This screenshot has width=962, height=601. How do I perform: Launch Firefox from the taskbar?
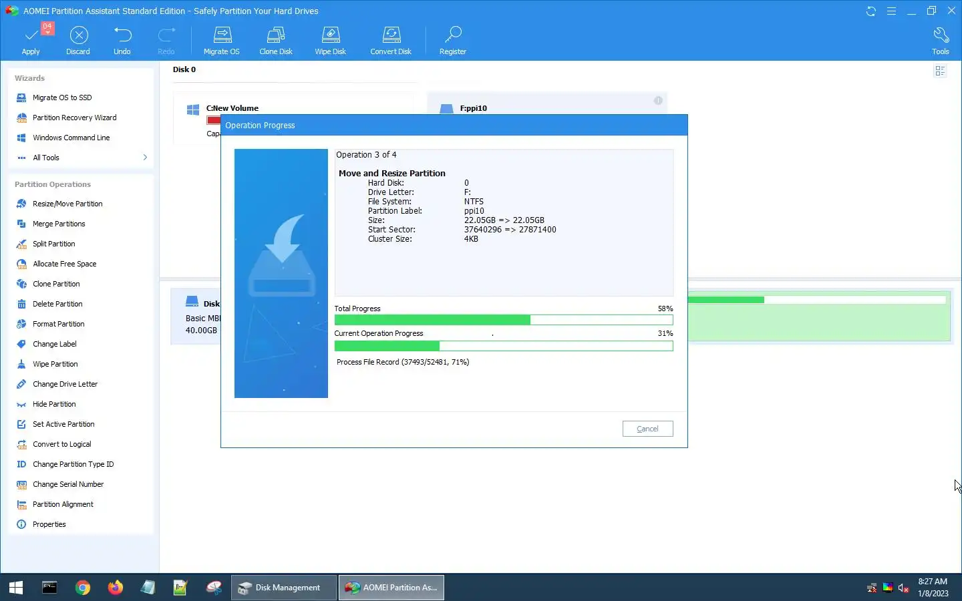tap(116, 588)
